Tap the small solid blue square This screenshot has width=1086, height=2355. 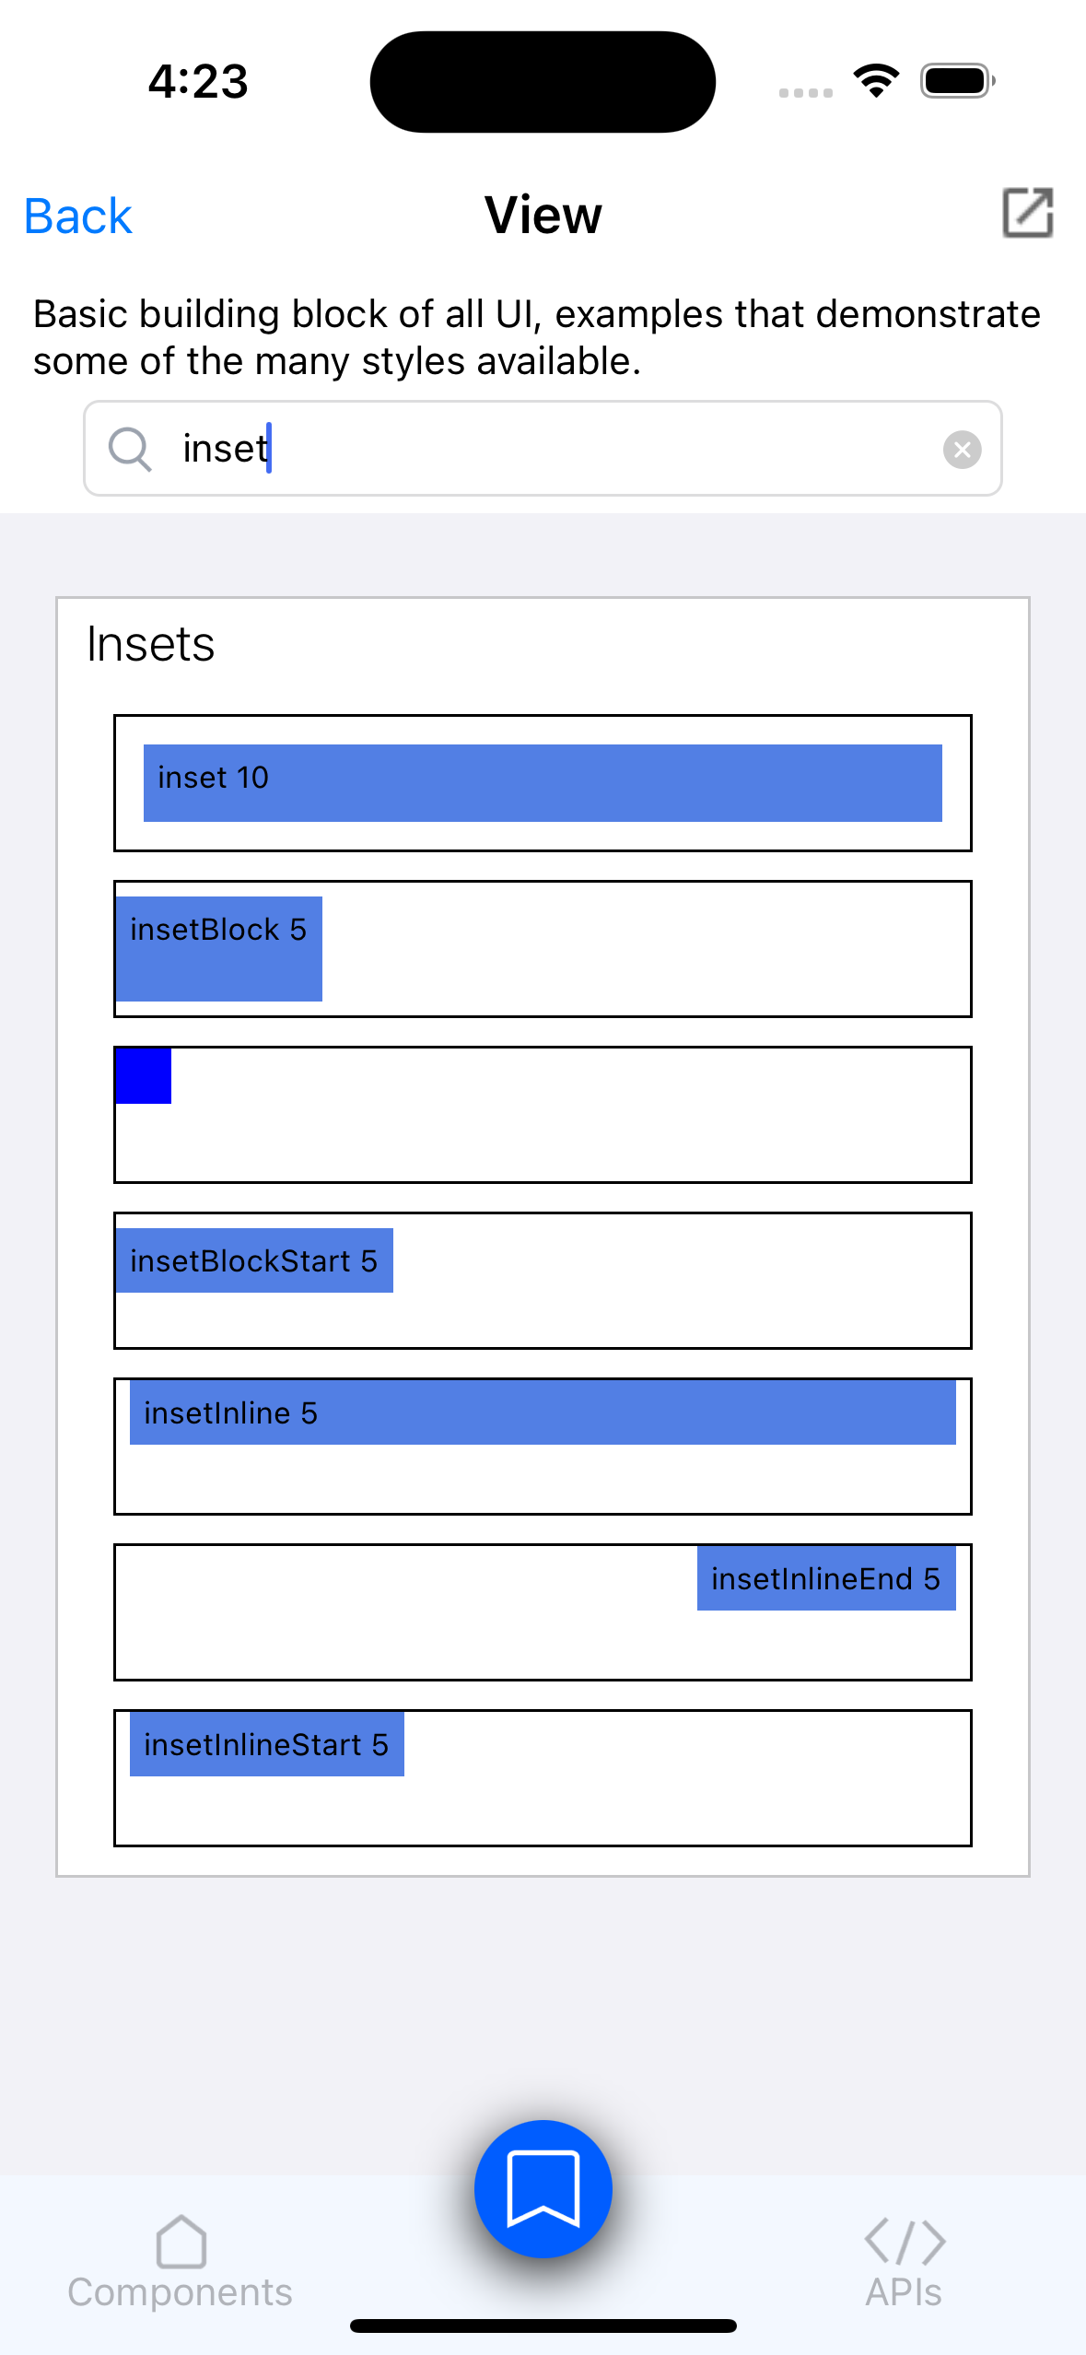[x=144, y=1075]
